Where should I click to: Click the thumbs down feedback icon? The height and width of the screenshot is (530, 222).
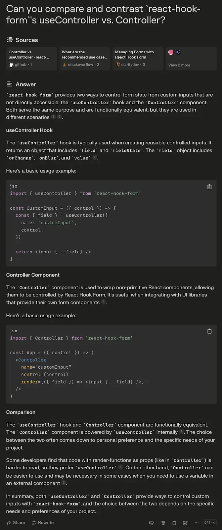[152, 523]
